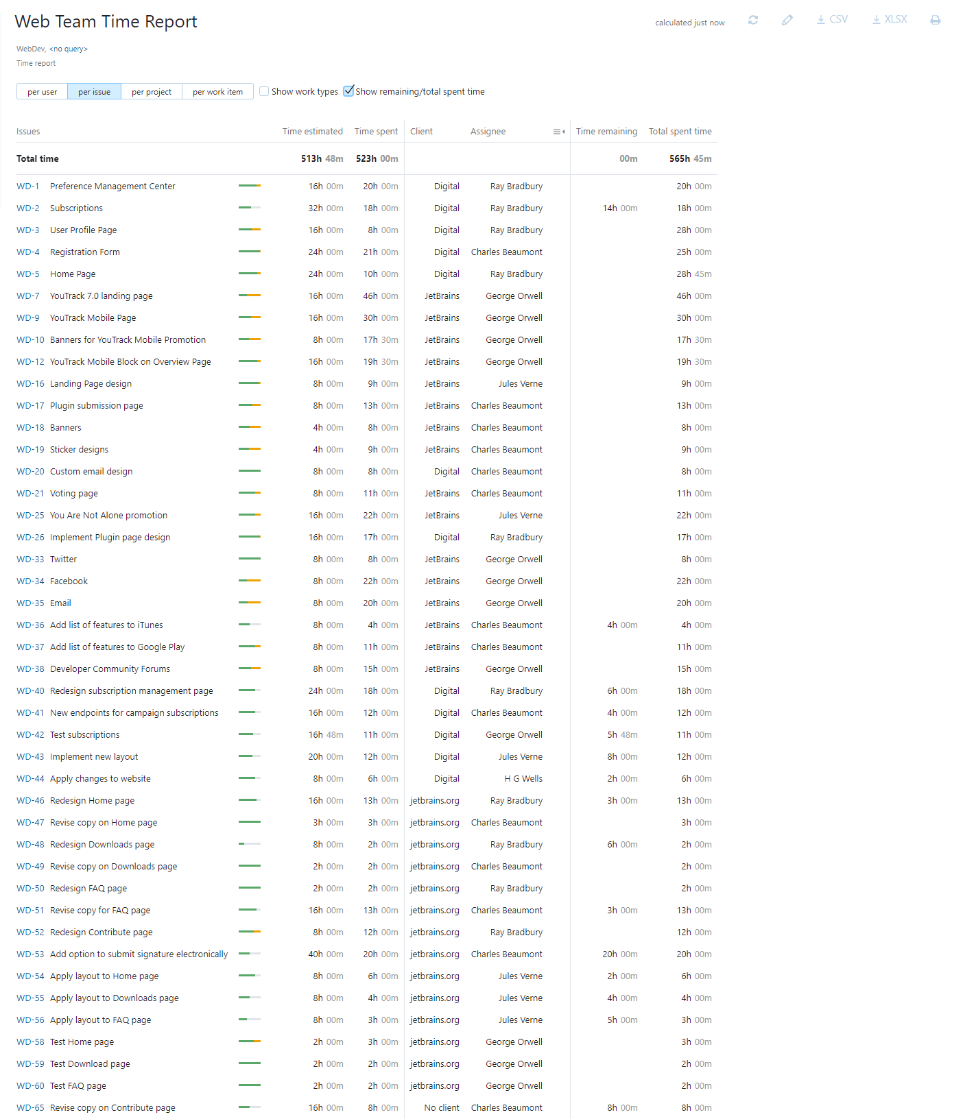
Task: Open Test subscriptions issue
Action: point(84,735)
